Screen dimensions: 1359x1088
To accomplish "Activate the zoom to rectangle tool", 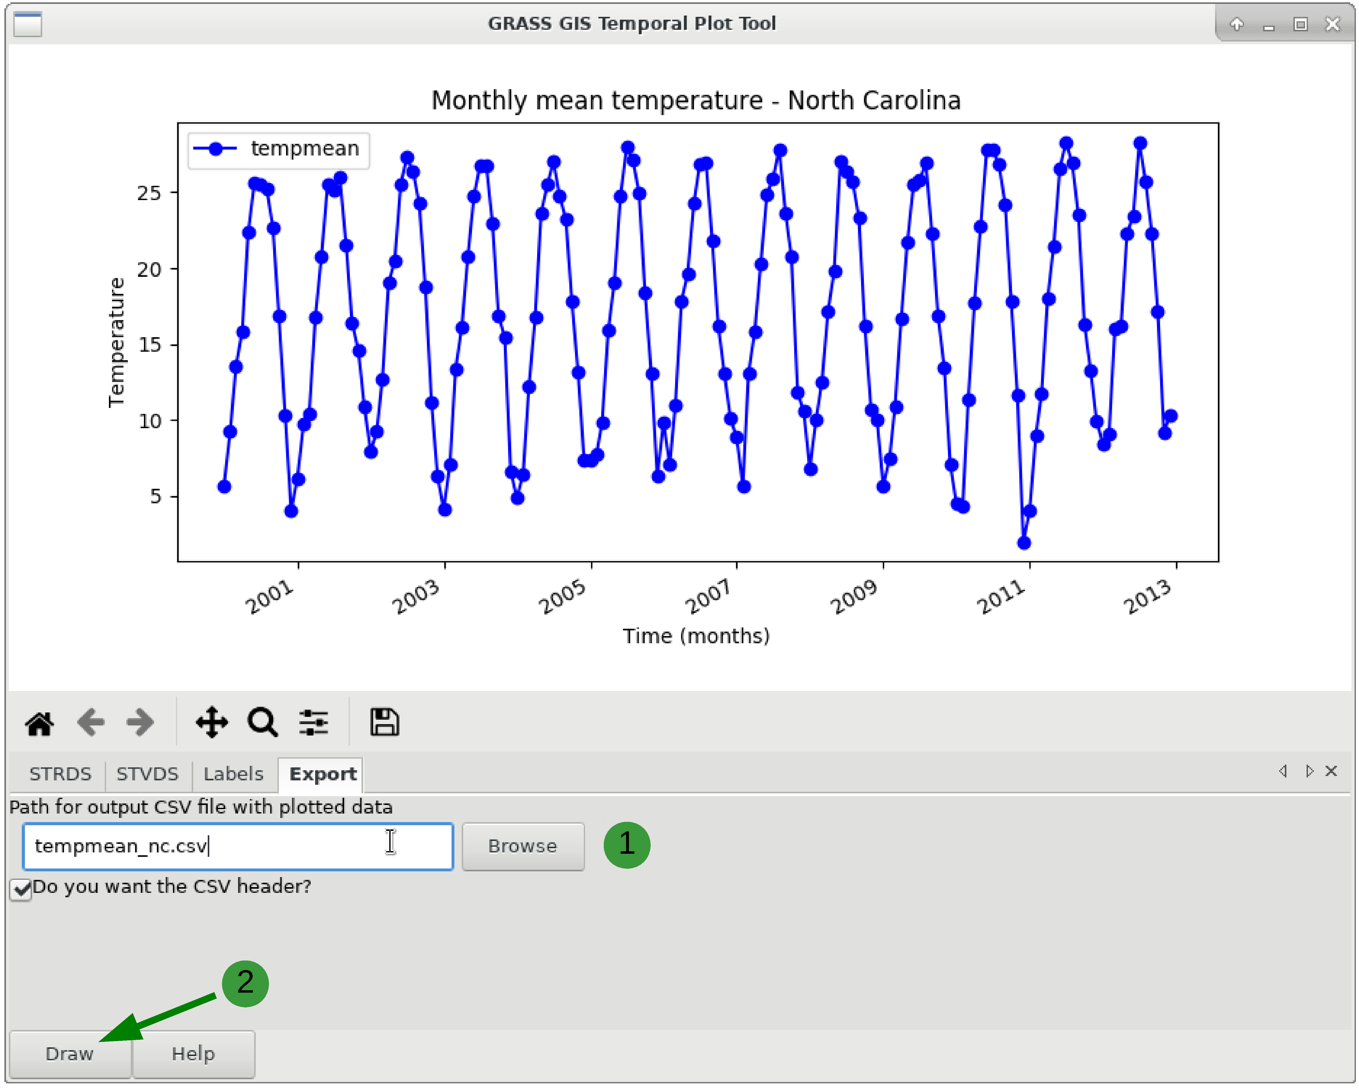I will [262, 723].
